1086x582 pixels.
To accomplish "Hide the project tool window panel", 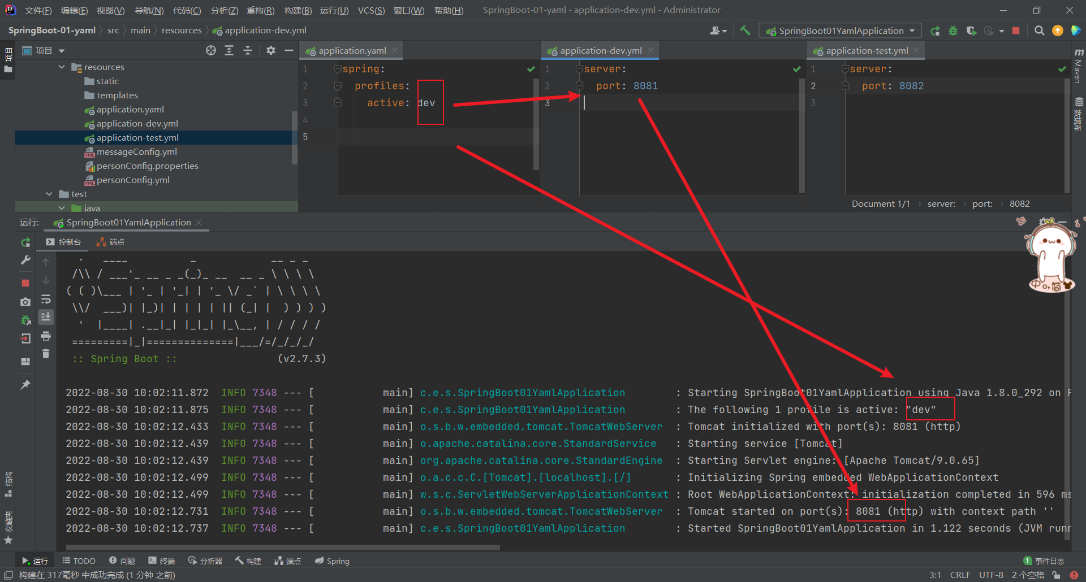I will [x=288, y=50].
